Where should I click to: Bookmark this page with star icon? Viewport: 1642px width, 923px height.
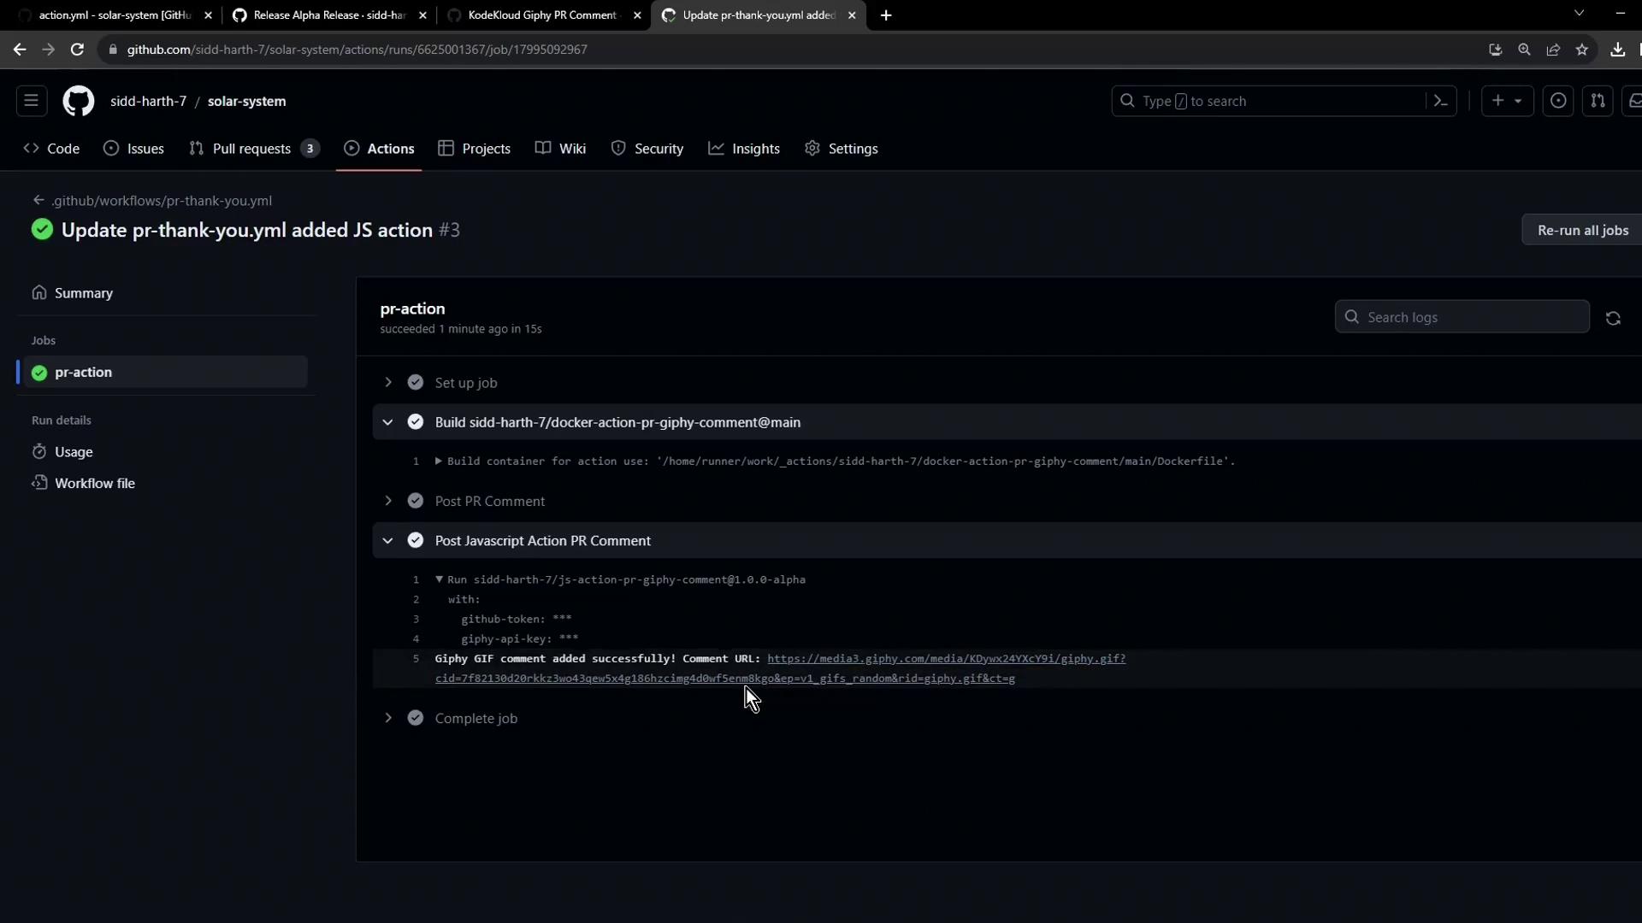point(1582,50)
